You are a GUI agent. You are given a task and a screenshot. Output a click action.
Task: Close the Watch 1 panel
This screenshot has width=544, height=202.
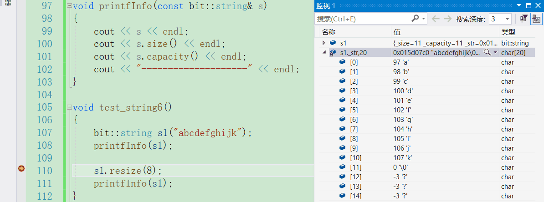[x=538, y=5]
